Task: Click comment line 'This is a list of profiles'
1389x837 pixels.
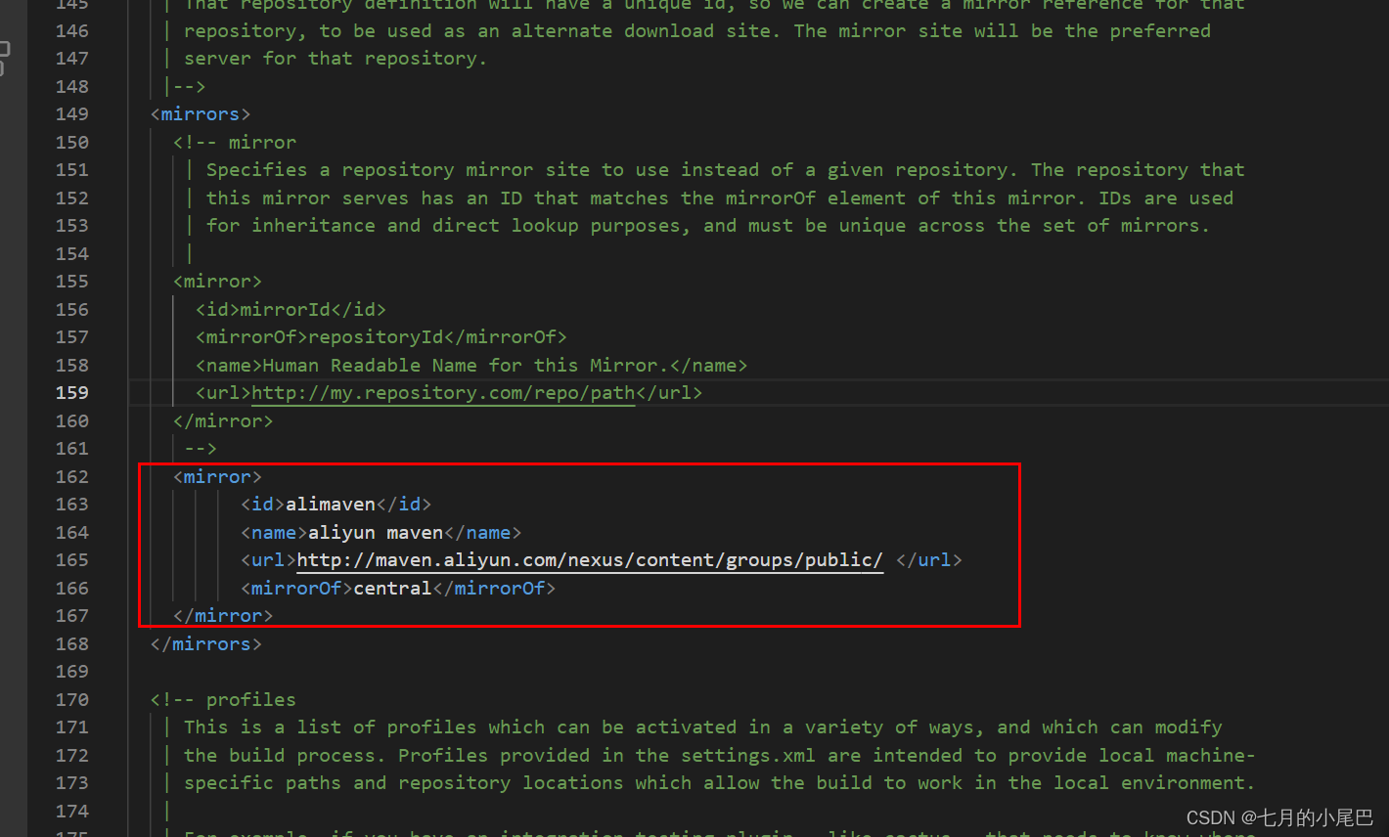Action: tap(703, 727)
